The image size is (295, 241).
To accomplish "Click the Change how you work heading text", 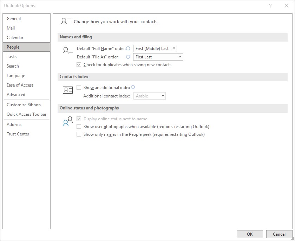I will click(116, 22).
